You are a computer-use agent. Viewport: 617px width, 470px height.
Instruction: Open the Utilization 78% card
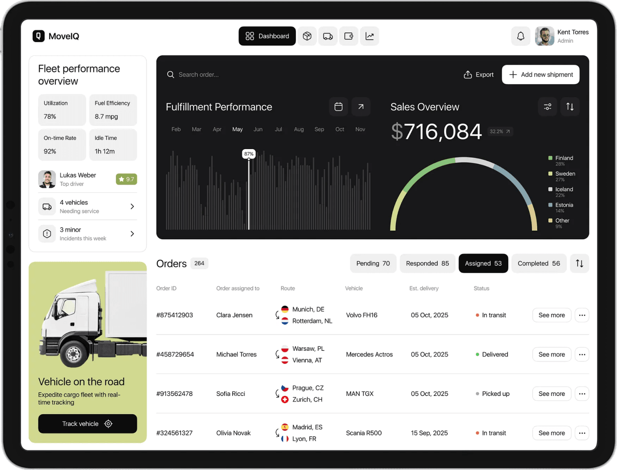pos(62,110)
